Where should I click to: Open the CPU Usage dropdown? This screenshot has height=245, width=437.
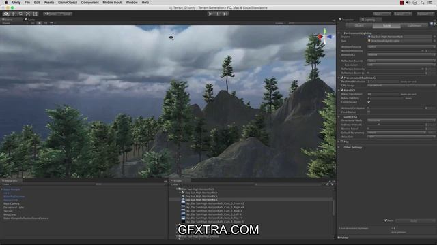[x=401, y=86]
